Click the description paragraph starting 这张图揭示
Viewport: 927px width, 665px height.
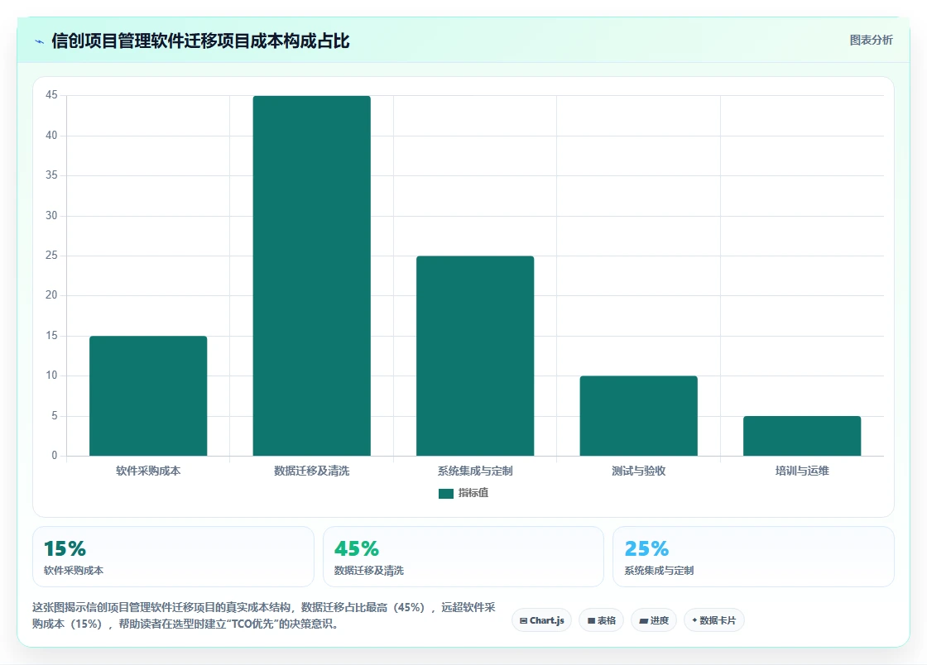pyautogui.click(x=264, y=615)
